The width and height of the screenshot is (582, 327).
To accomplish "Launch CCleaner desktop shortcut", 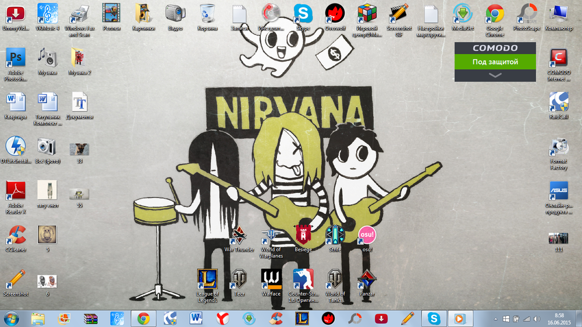I will coord(16,239).
